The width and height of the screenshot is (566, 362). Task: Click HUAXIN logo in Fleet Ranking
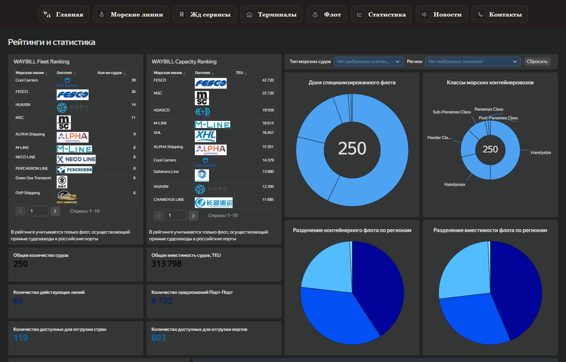pyautogui.click(x=73, y=108)
